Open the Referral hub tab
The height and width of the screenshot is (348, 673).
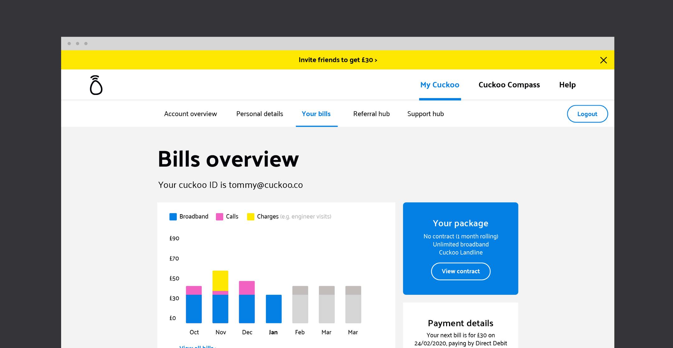371,114
